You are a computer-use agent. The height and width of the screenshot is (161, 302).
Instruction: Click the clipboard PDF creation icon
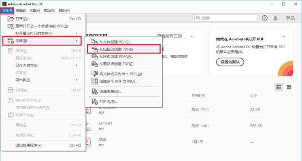[x=95, y=64]
